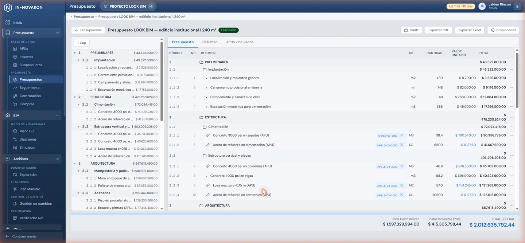Open linked unit price 790.540,00
Image resolution: width=525 pixels, height=243 pixels.
(x=466, y=136)
